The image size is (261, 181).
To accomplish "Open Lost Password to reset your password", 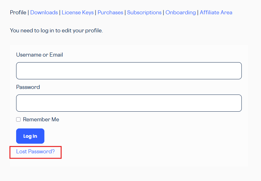I will pyautogui.click(x=35, y=151).
